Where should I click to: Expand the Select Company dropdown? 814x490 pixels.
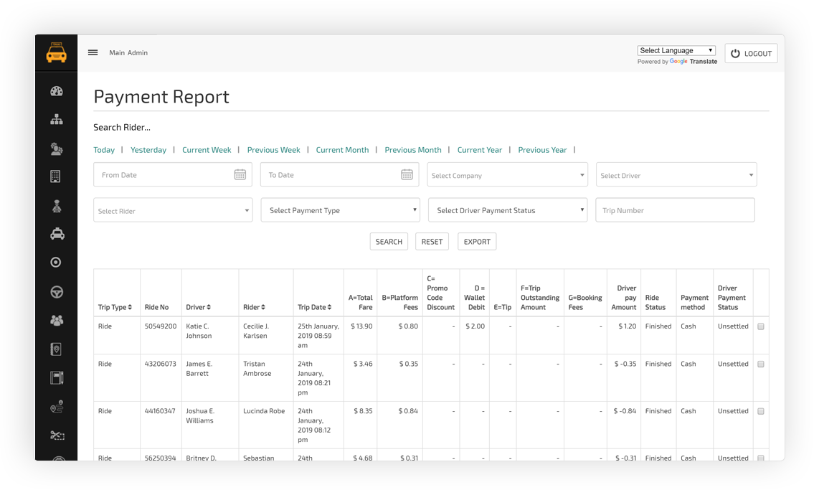point(507,174)
